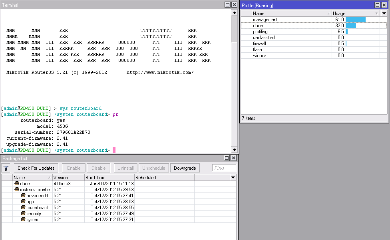
Task: Click the management usage bar
Action: [355, 20]
